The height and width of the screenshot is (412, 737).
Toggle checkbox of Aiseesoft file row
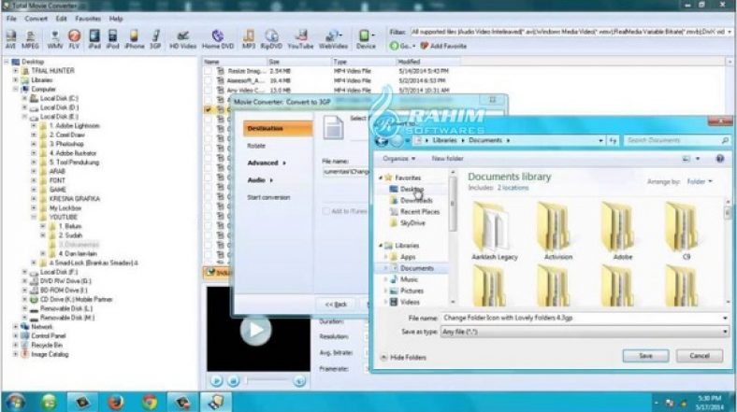[208, 80]
